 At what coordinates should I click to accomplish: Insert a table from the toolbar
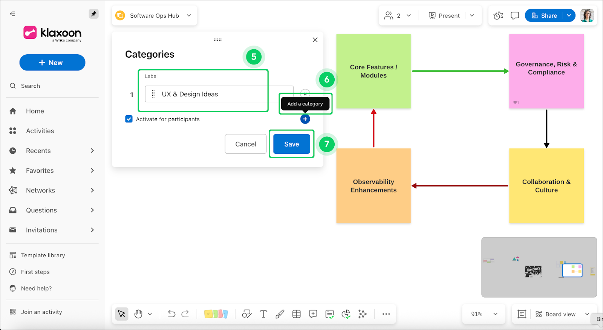(297, 314)
